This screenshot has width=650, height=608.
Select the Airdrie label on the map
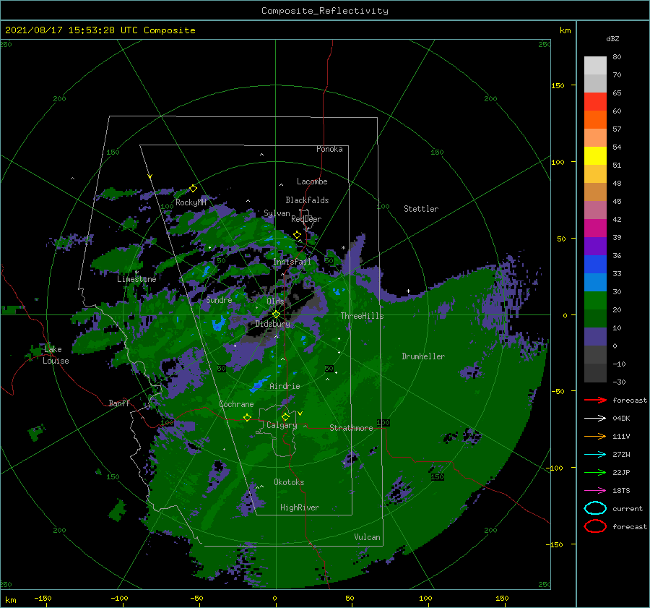point(285,386)
